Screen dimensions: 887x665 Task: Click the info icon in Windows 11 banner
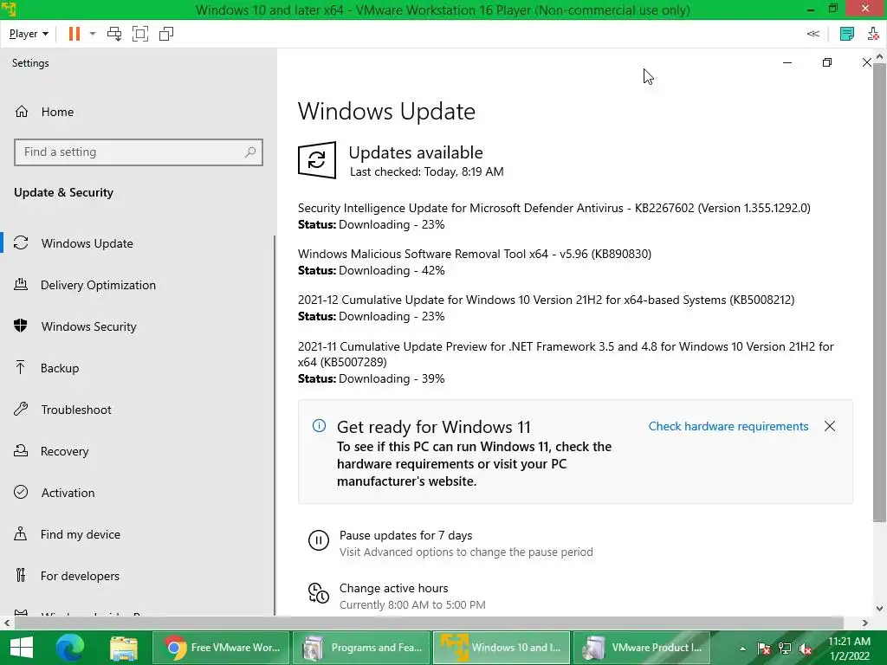[319, 426]
